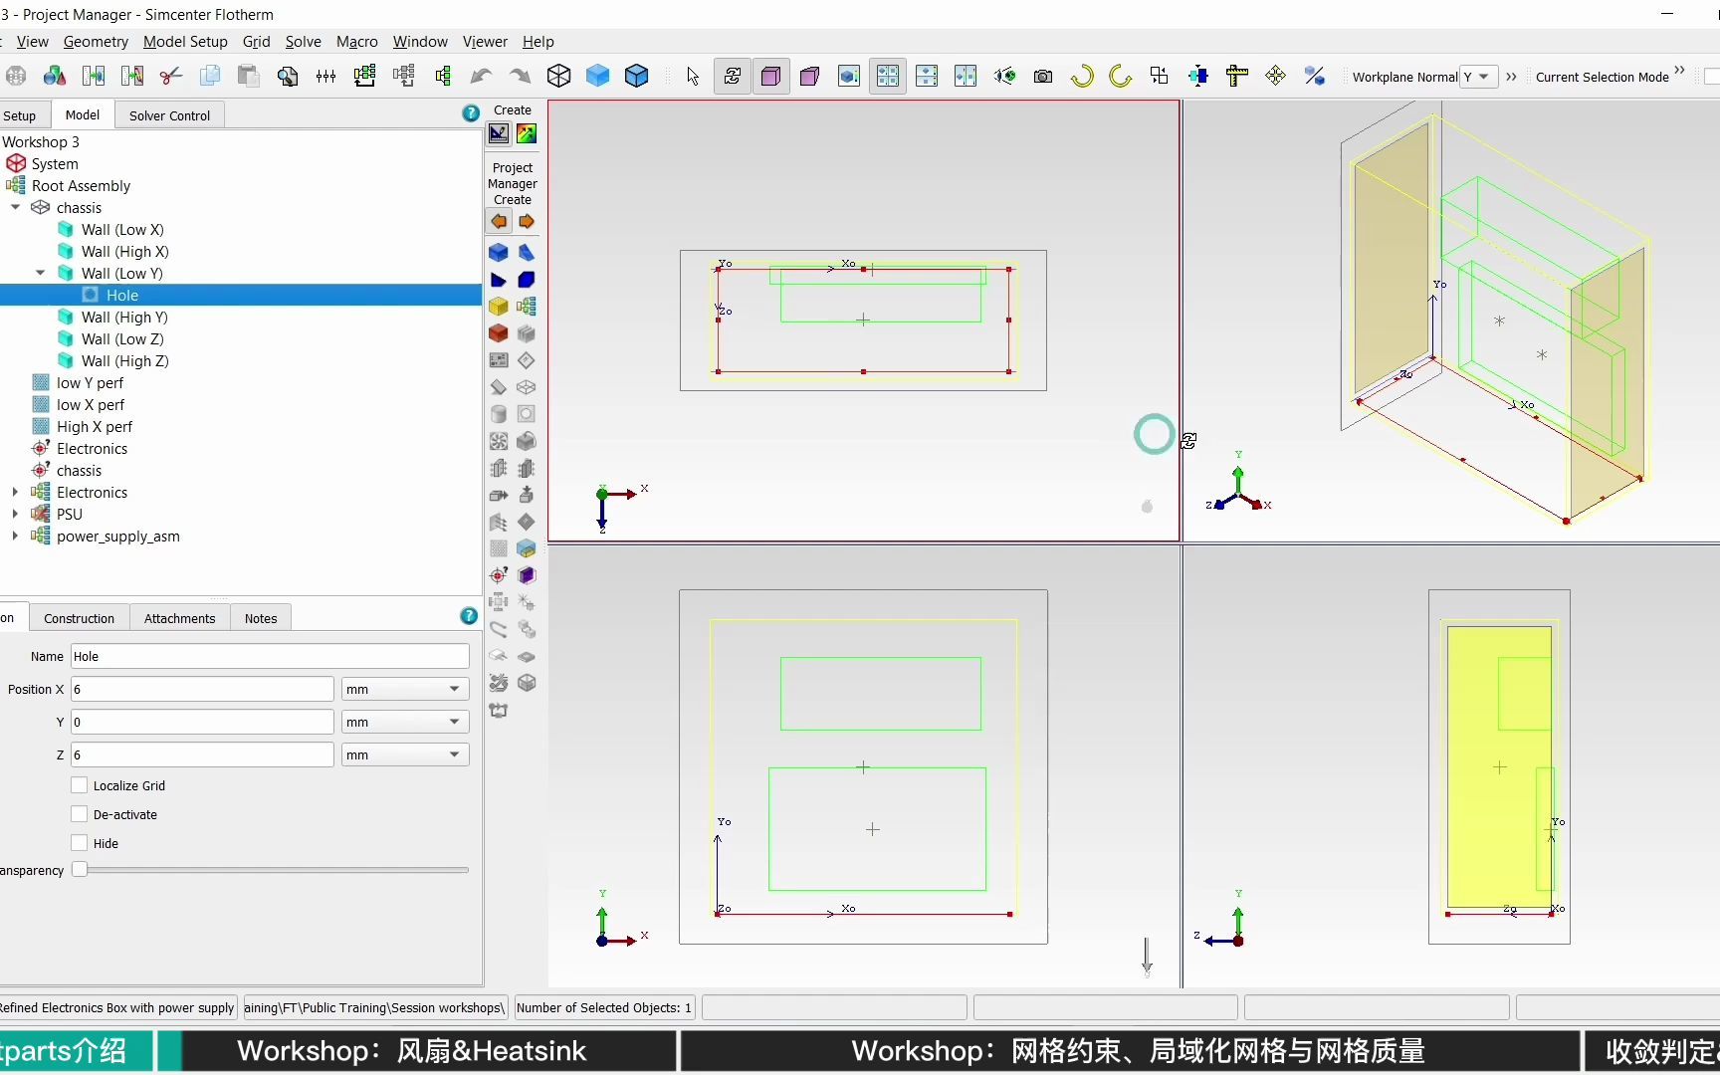Select the measure ruler tool
This screenshot has height=1075, width=1720.
1237,76
